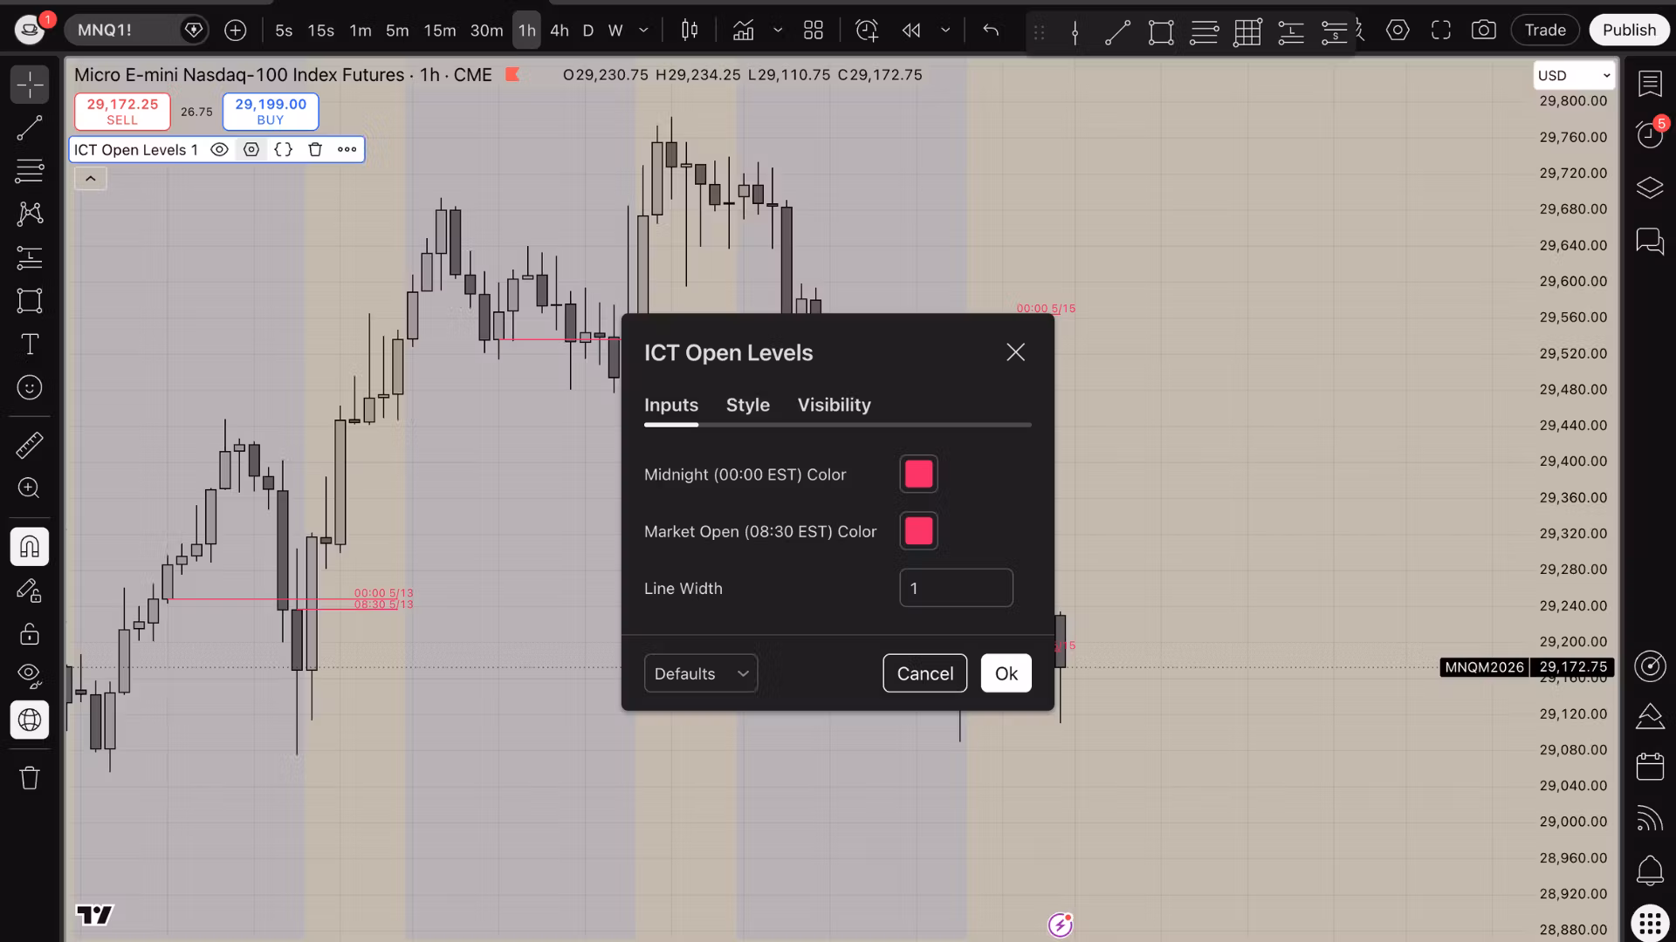The image size is (1676, 942).
Task: Switch to the Inputs tab
Action: click(x=671, y=406)
